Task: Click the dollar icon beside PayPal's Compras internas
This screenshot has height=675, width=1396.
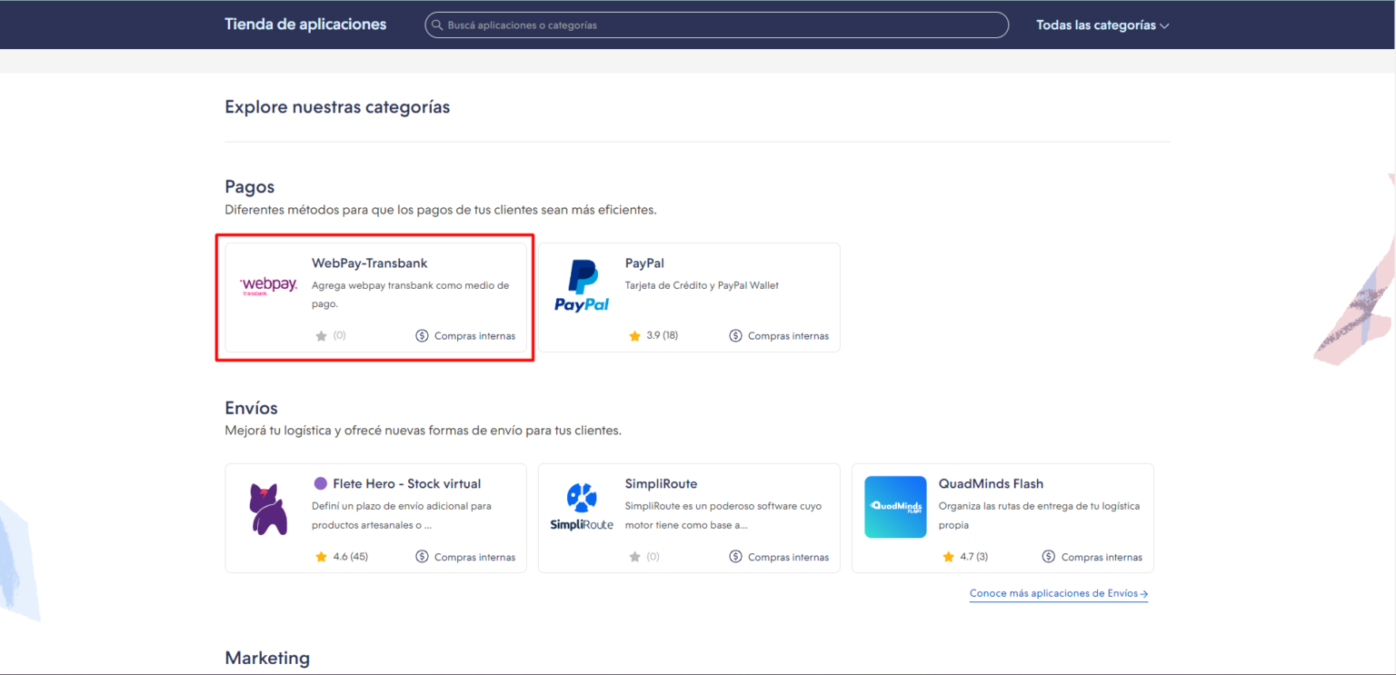Action: tap(734, 335)
